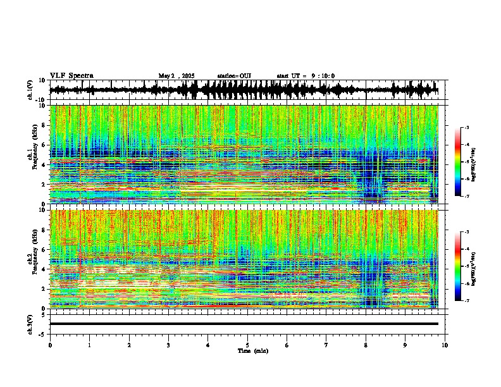Click time axis tick label "2"
Viewport: 501px width, 387px height.
129,345
